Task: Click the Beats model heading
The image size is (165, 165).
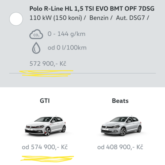Action: pyautogui.click(x=120, y=101)
